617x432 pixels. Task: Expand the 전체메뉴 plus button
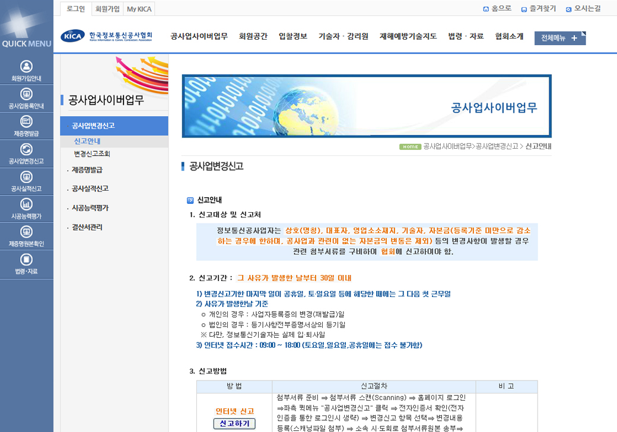coord(574,38)
